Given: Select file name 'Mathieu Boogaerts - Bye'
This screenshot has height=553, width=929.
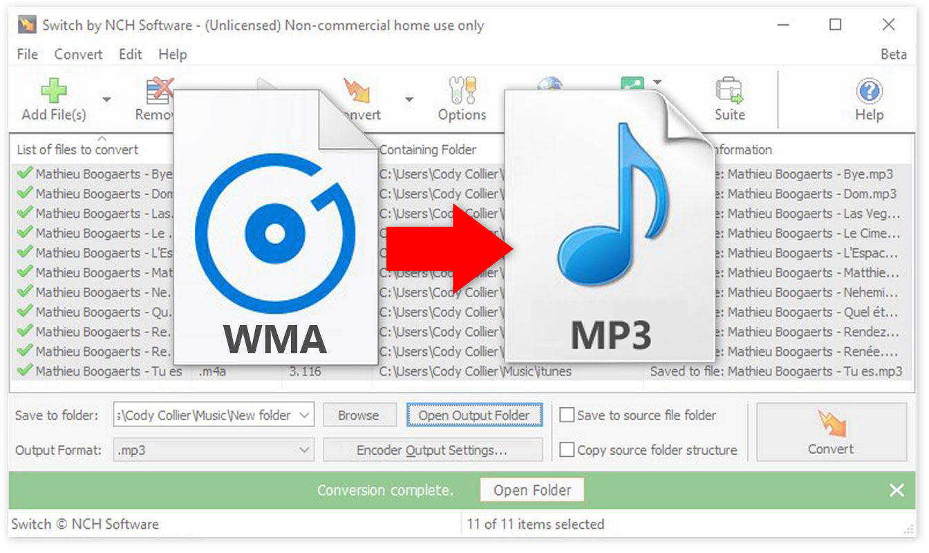Looking at the screenshot, I should [x=104, y=174].
